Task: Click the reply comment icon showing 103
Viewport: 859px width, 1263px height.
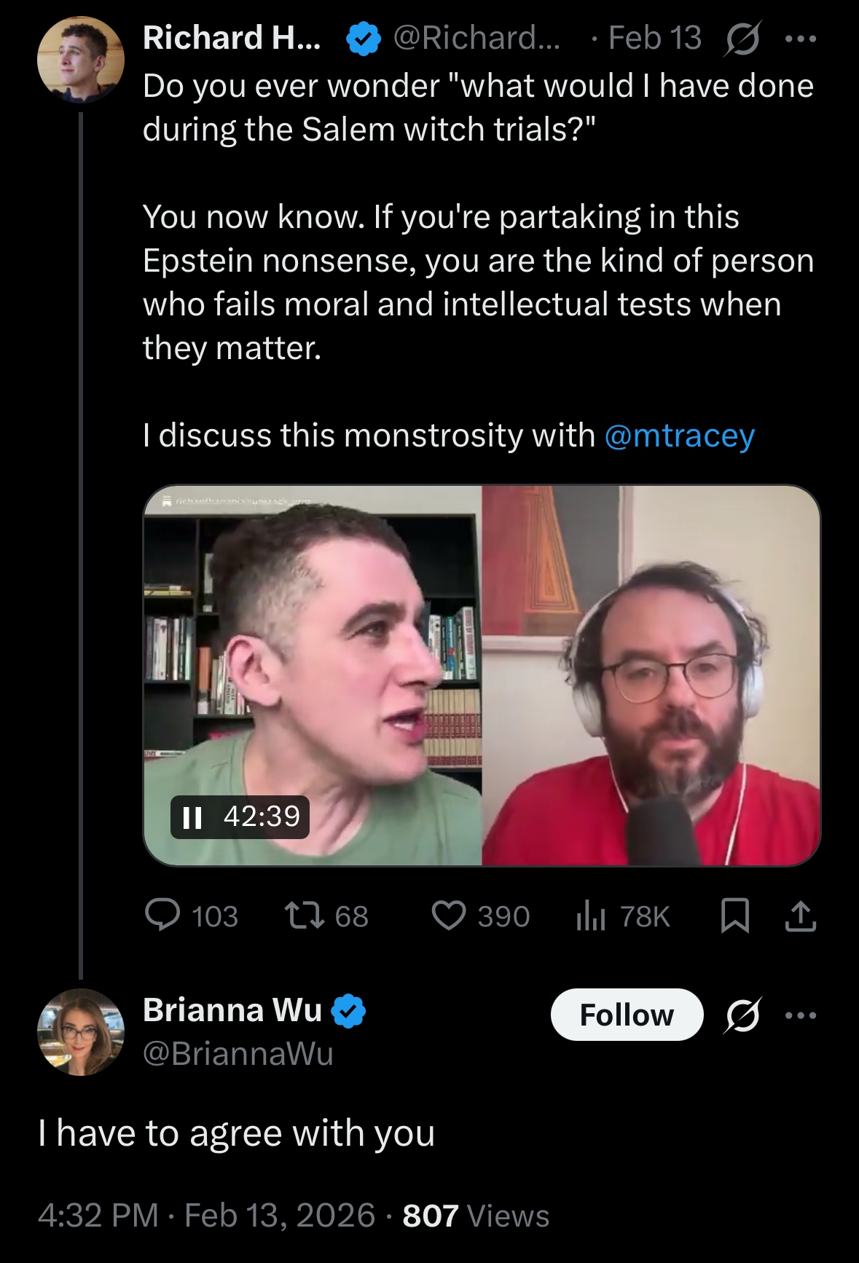Action: (x=162, y=916)
